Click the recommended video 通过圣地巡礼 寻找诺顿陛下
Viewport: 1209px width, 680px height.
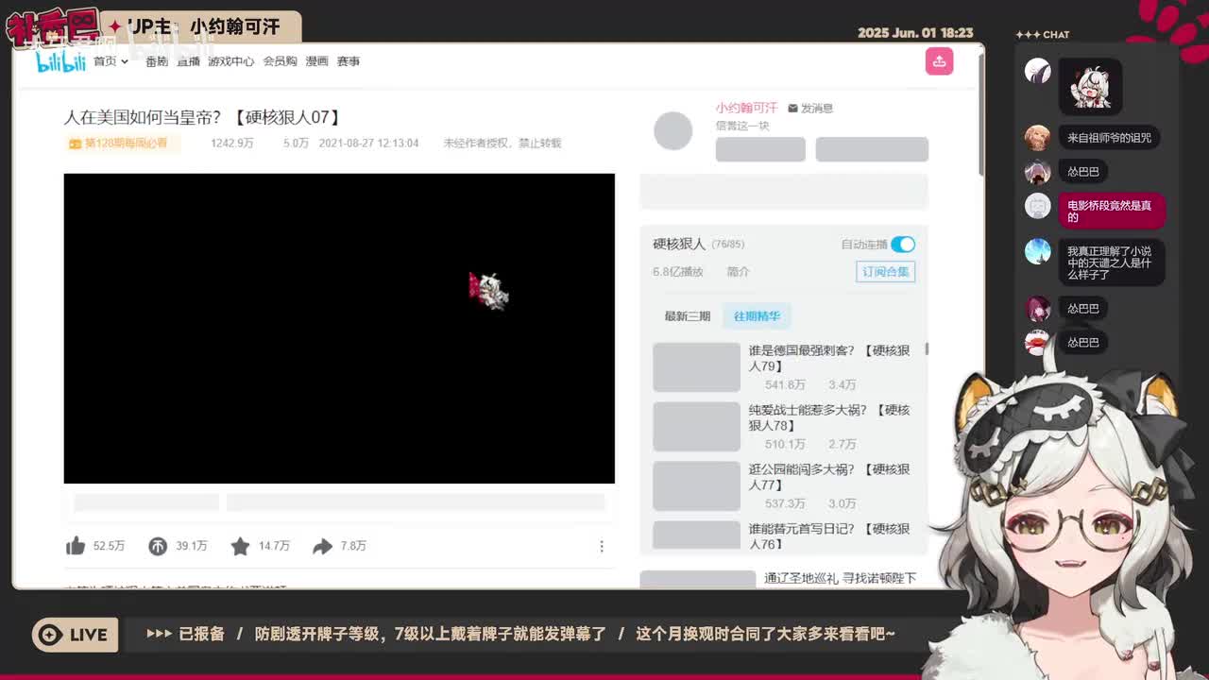point(840,578)
